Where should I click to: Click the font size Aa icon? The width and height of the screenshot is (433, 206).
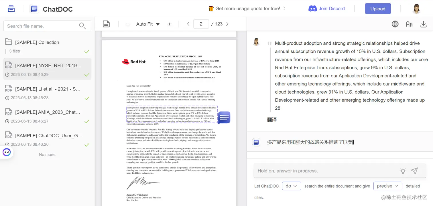pyautogui.click(x=409, y=24)
